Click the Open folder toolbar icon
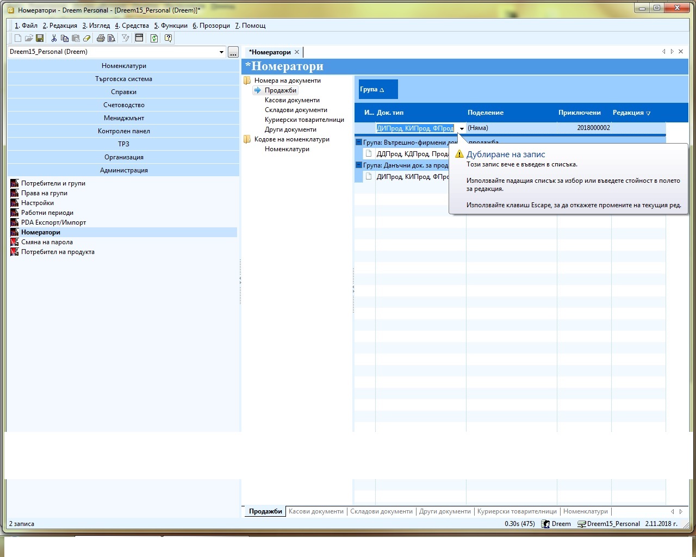The image size is (696, 557). (x=29, y=38)
